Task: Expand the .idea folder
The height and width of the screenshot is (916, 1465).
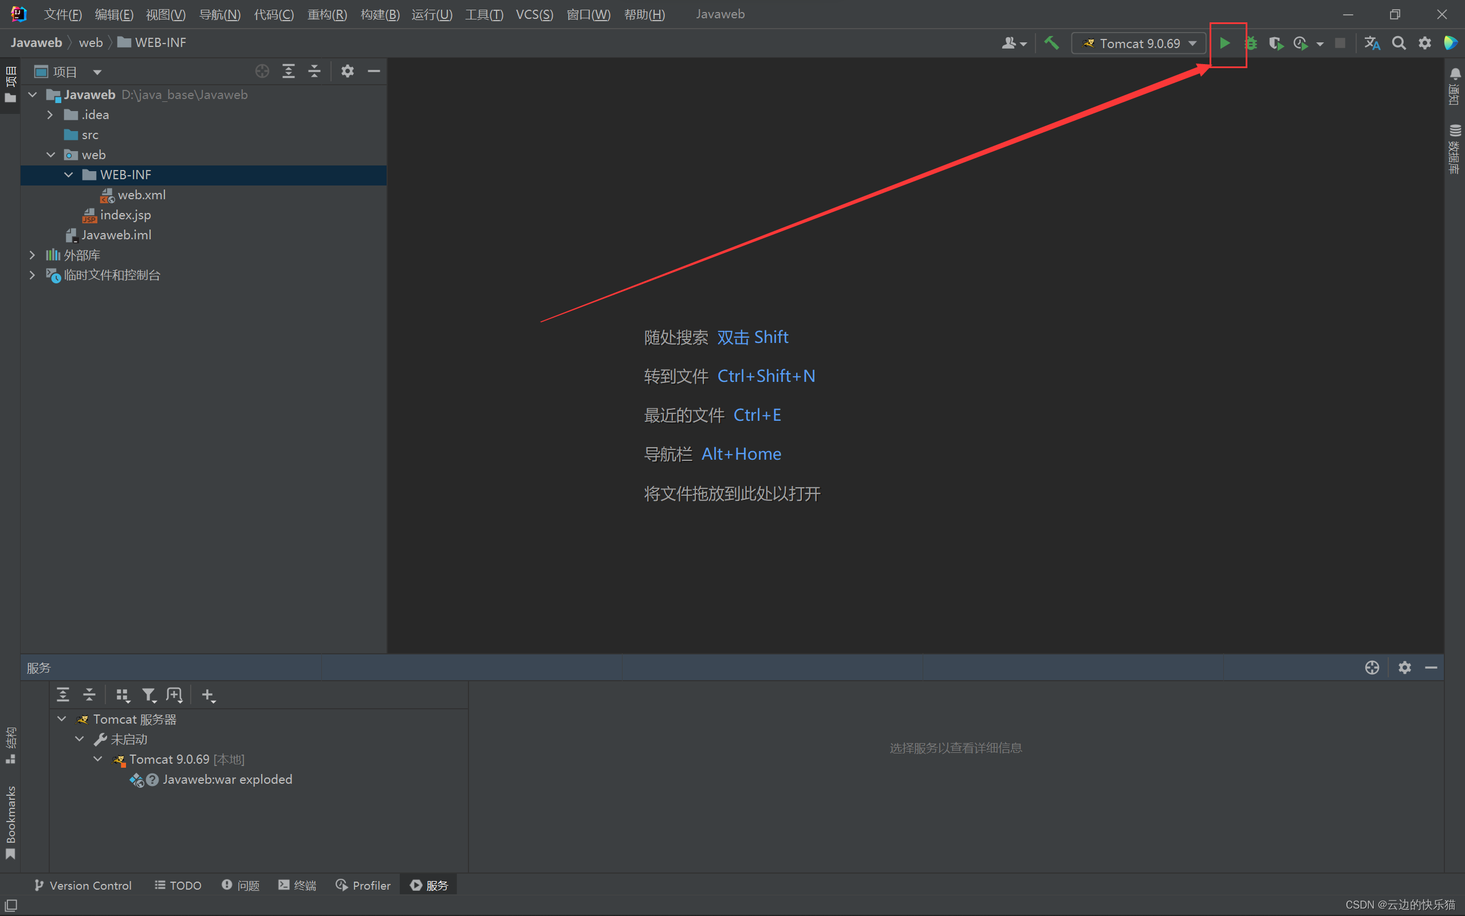Action: pos(51,114)
